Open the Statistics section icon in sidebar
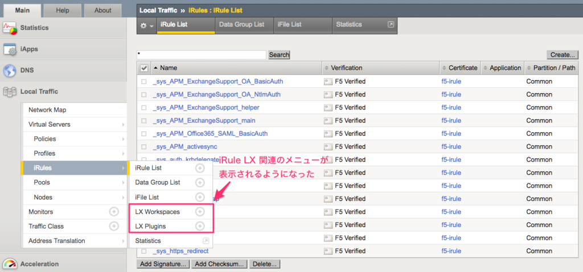 10,28
